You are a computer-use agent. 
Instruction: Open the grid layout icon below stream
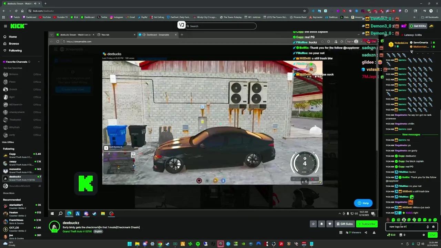point(341,232)
